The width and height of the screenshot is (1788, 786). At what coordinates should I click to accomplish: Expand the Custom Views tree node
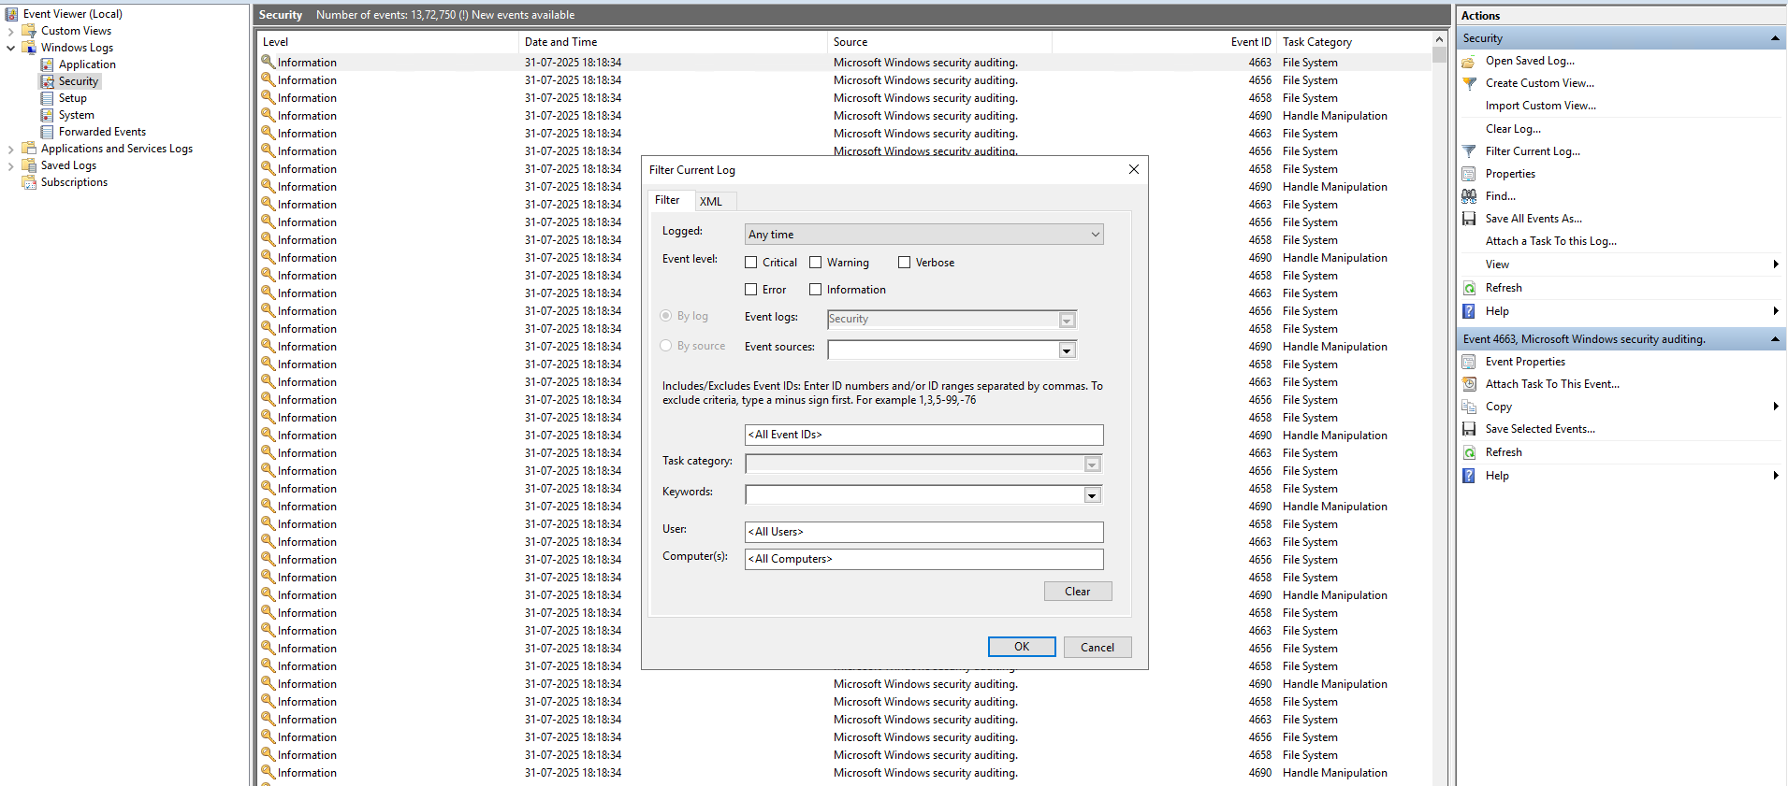click(11, 31)
